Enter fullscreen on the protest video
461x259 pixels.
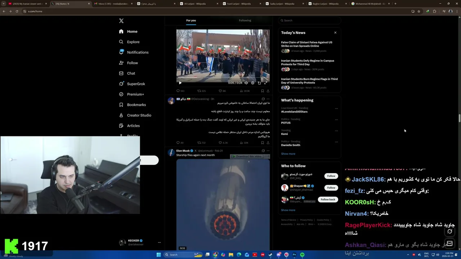(266, 83)
